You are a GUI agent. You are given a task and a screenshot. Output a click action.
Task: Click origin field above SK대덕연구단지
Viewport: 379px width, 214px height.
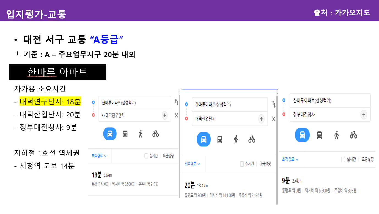135,103
